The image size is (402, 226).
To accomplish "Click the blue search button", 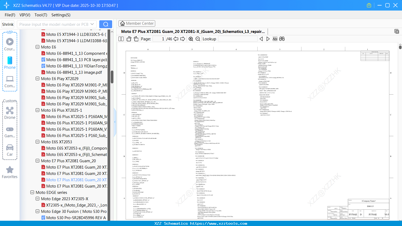I will [106, 24].
